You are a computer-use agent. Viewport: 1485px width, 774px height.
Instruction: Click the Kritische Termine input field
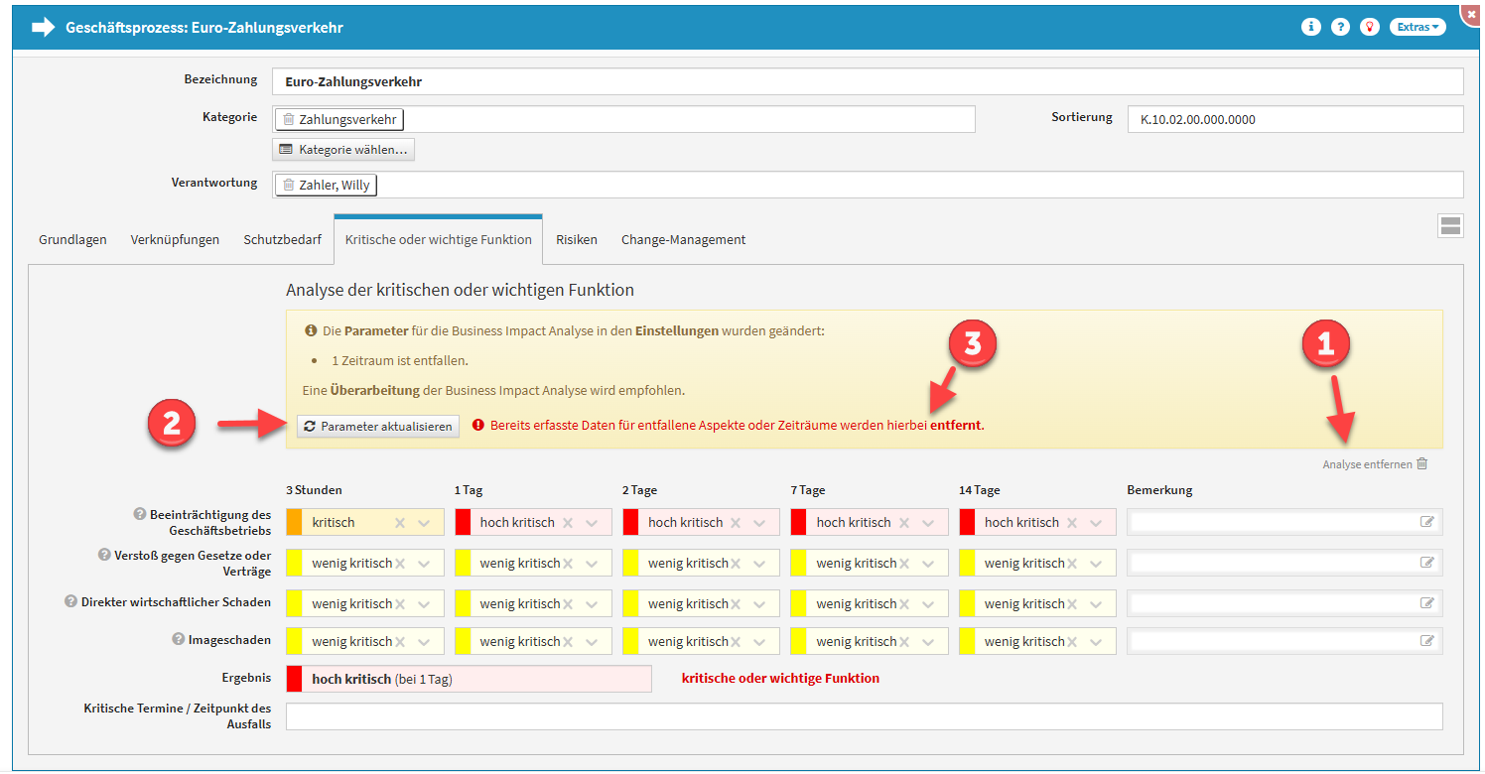click(x=864, y=716)
